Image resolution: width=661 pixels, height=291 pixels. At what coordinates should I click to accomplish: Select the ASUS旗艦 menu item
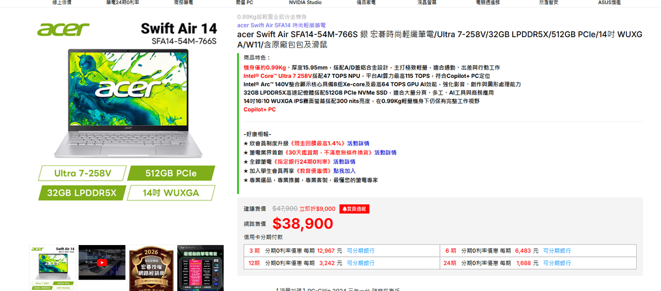click(x=609, y=3)
